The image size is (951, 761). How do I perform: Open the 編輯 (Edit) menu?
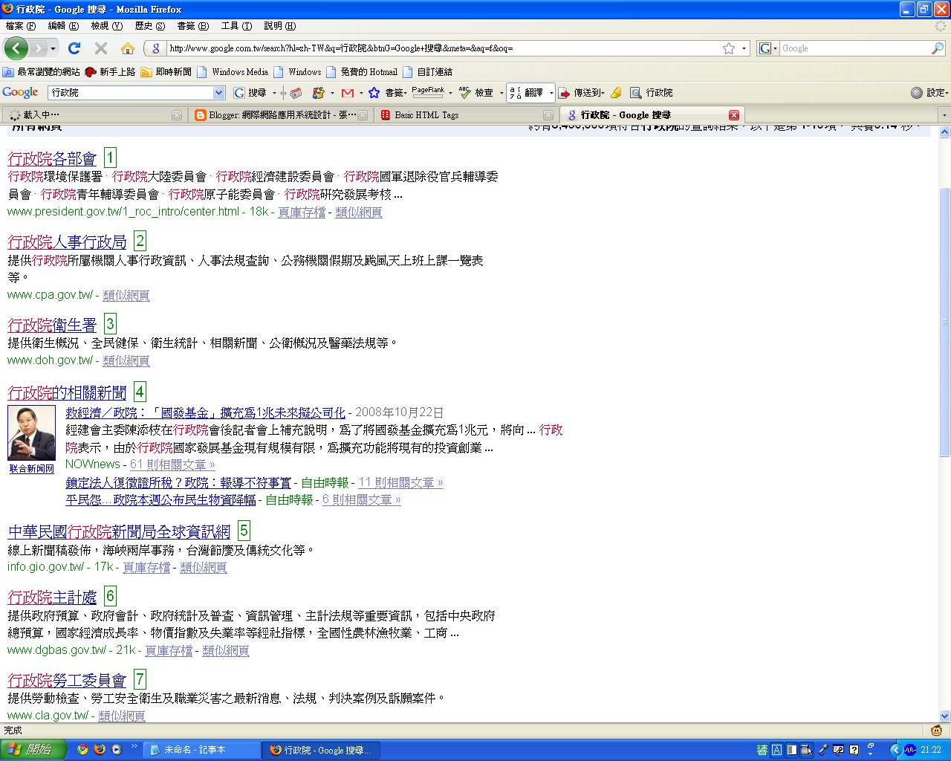63,26
